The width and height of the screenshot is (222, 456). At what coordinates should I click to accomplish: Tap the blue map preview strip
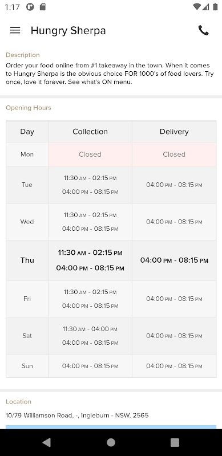pos(111,427)
